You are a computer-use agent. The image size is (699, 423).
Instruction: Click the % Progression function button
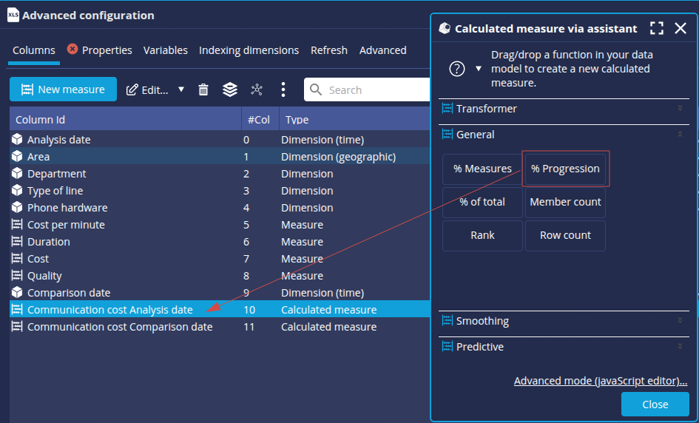tap(565, 169)
